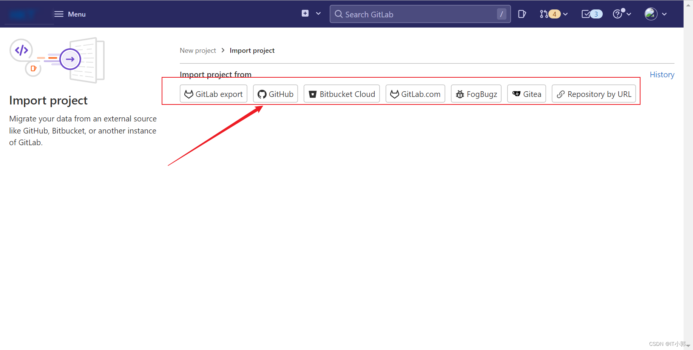Expand the merge requests dropdown chevron
Viewport: 693px width, 350px height.
(x=565, y=14)
